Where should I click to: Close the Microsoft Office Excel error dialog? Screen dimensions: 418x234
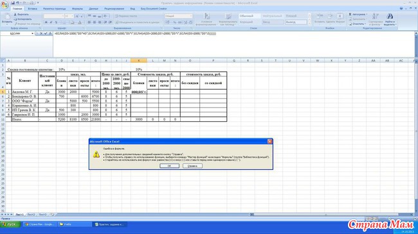click(x=269, y=142)
